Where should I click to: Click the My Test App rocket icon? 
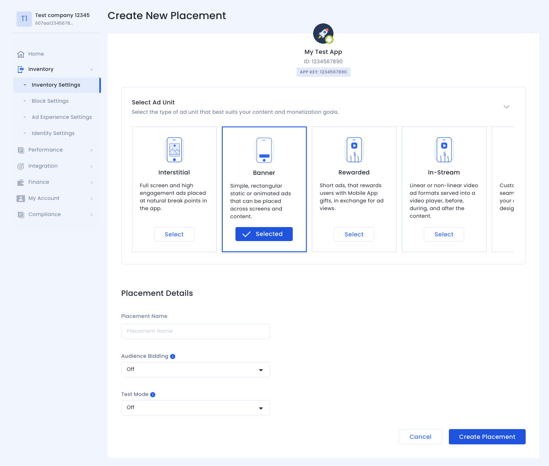coord(323,34)
